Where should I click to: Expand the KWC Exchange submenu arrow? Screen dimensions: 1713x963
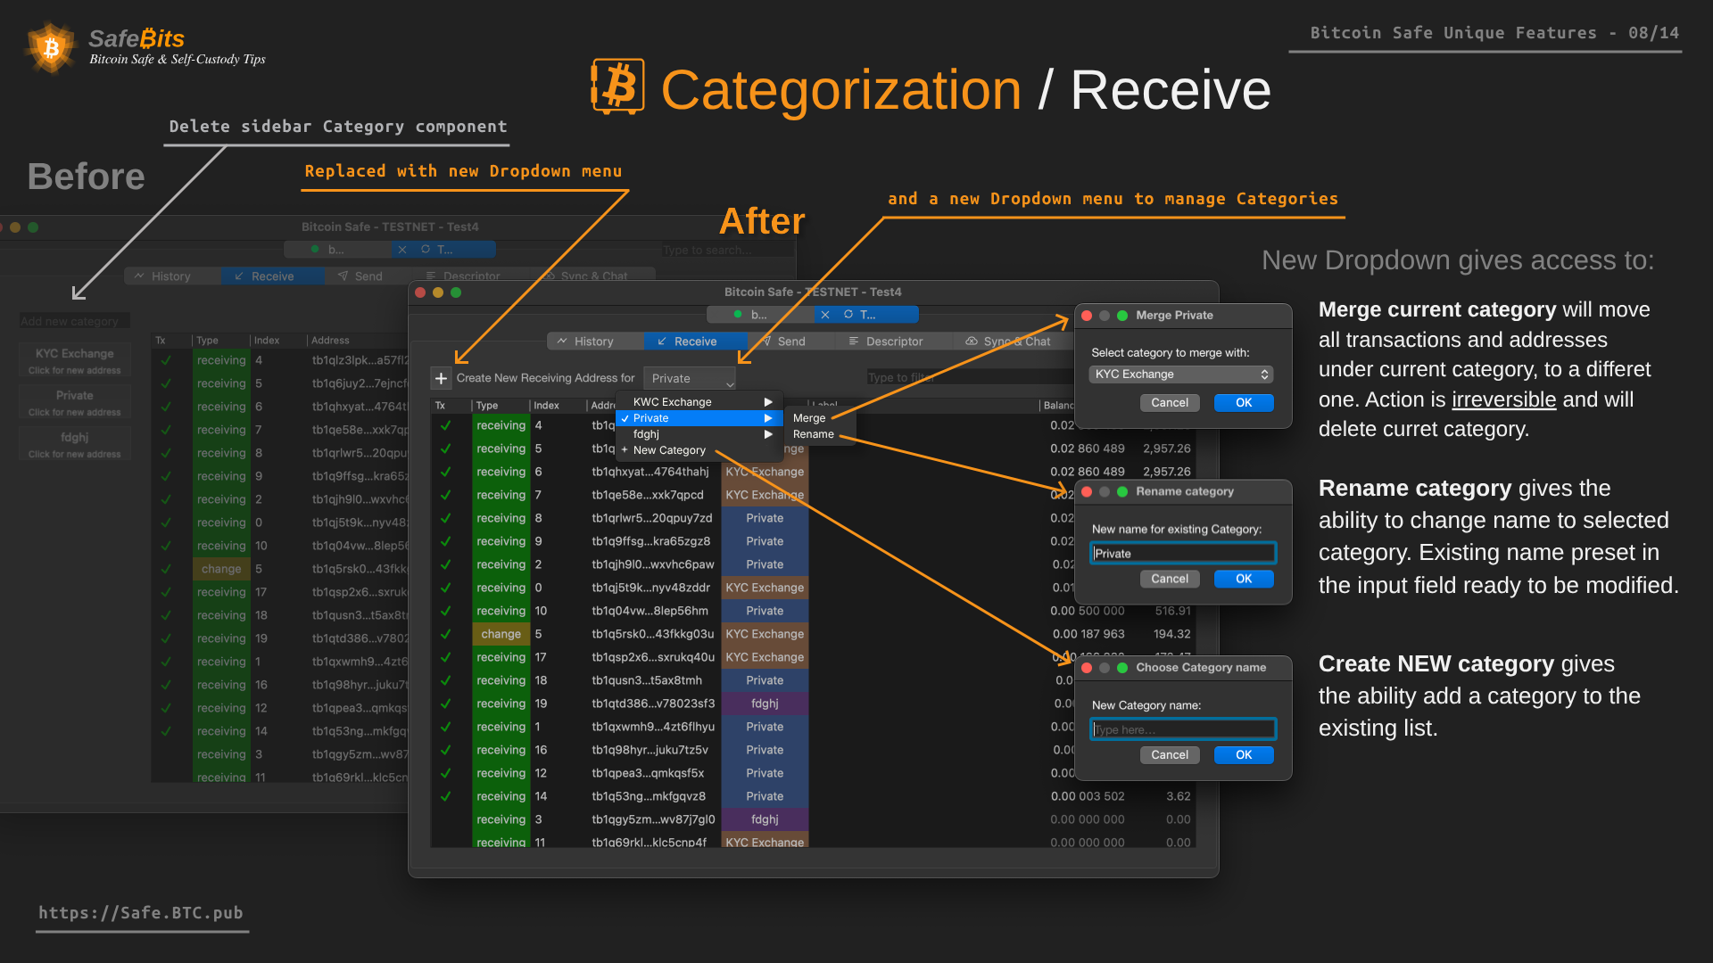pyautogui.click(x=768, y=402)
